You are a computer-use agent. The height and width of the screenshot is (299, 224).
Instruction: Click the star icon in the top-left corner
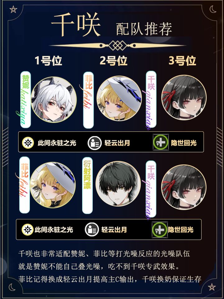(13, 9)
